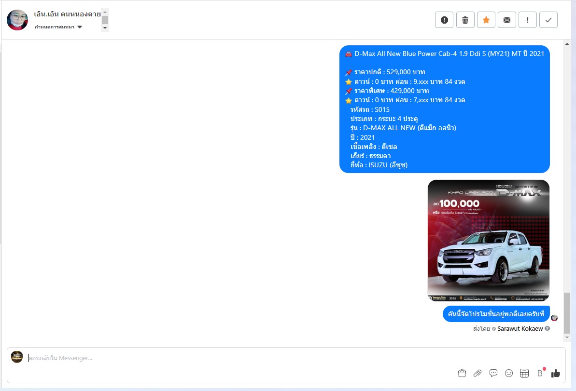Mark conversation as spam

pyautogui.click(x=444, y=20)
